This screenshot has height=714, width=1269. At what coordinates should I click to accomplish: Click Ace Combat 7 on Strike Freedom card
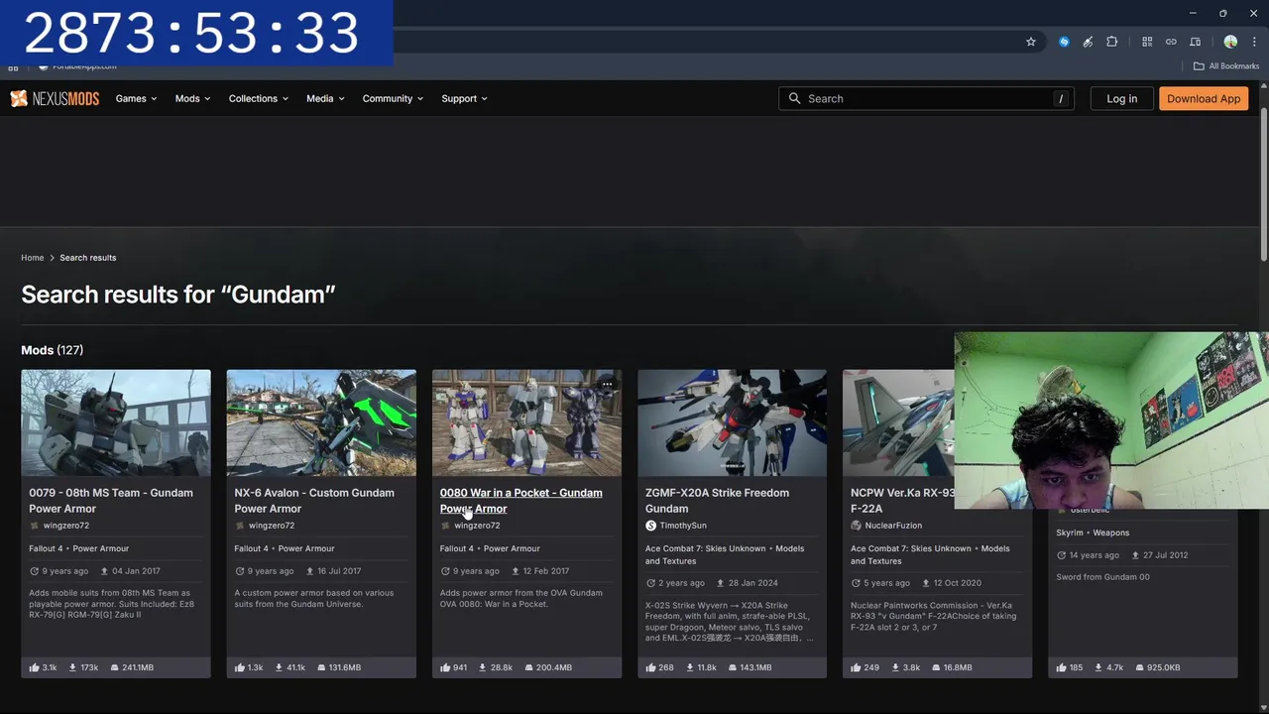click(706, 548)
